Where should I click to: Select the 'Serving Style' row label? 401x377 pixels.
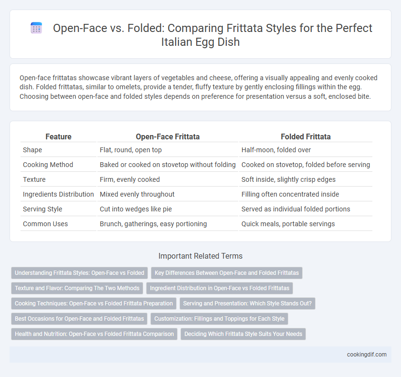click(42, 209)
